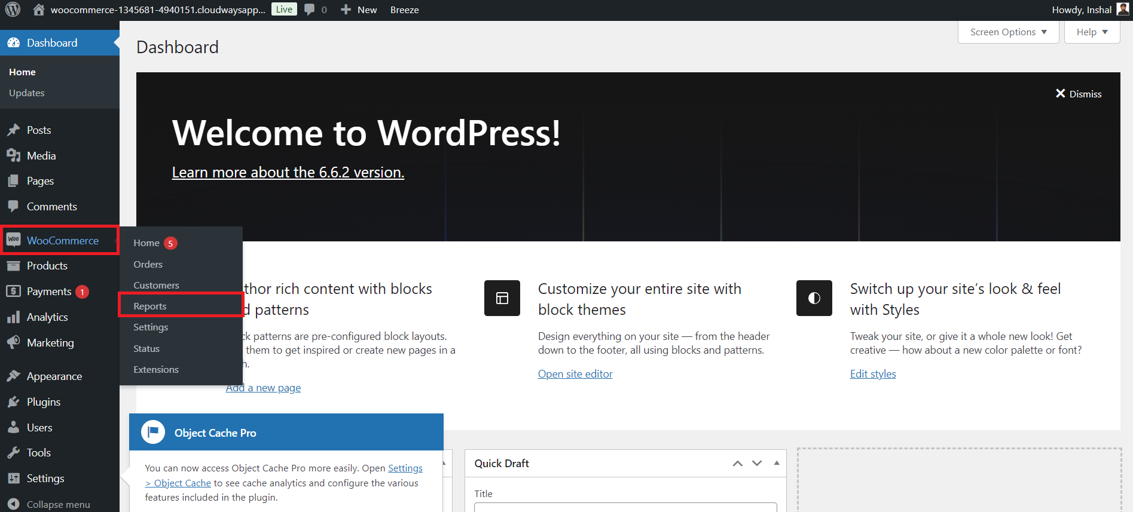This screenshot has width=1133, height=512.
Task: Click the site home icon in the admin bar
Action: point(39,10)
